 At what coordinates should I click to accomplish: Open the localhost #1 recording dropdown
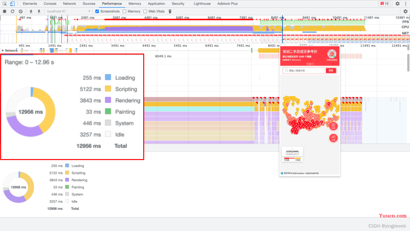click(x=68, y=11)
